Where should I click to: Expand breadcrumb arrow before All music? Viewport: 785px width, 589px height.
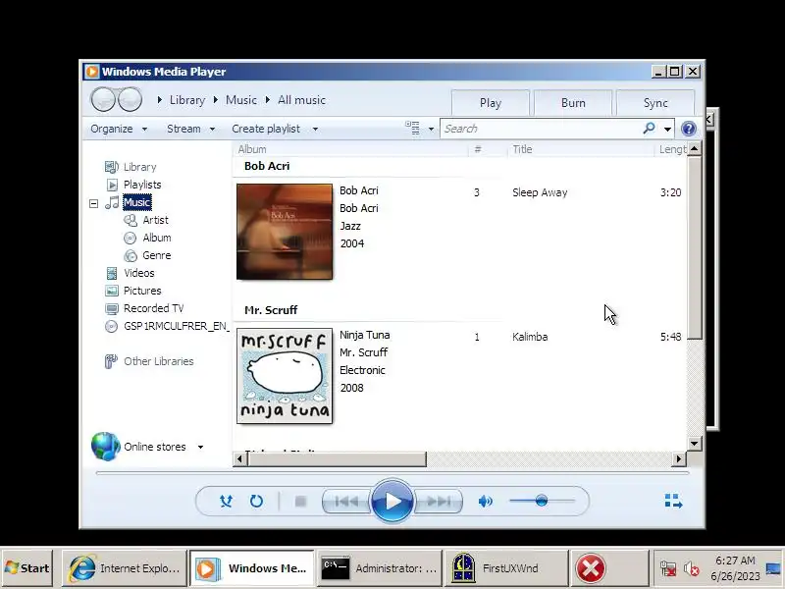268,100
